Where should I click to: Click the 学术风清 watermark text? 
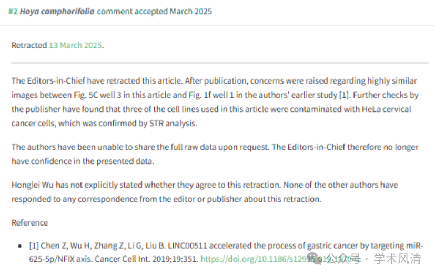point(397,259)
